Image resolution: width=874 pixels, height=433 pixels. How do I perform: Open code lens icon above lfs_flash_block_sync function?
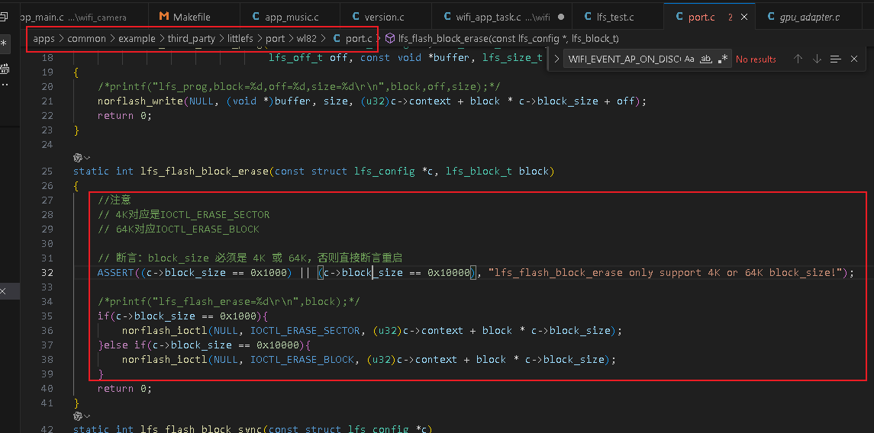coord(81,415)
